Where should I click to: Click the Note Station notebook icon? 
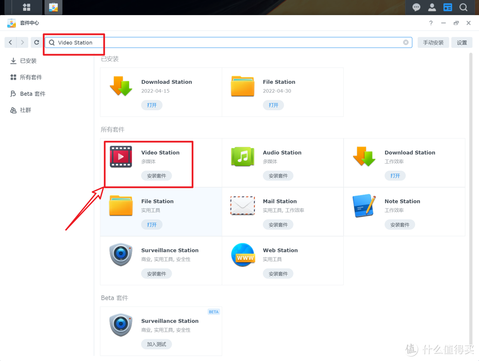click(364, 206)
